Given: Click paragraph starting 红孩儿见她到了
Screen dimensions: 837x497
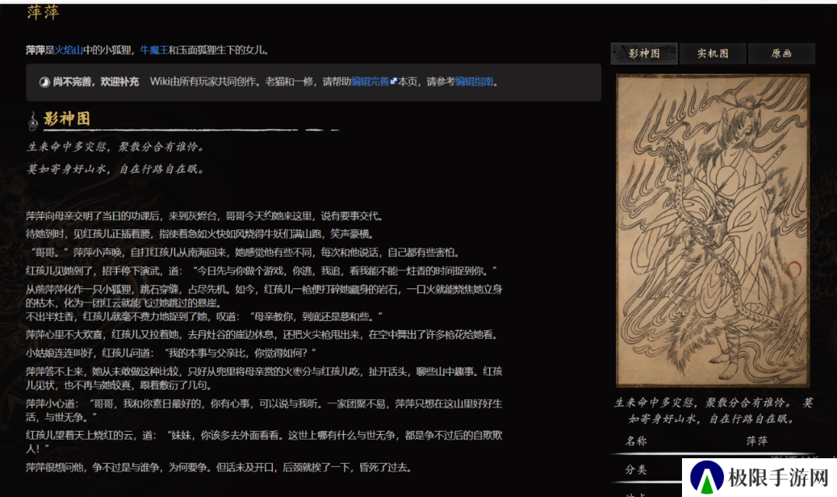Looking at the screenshot, I should coord(262,271).
